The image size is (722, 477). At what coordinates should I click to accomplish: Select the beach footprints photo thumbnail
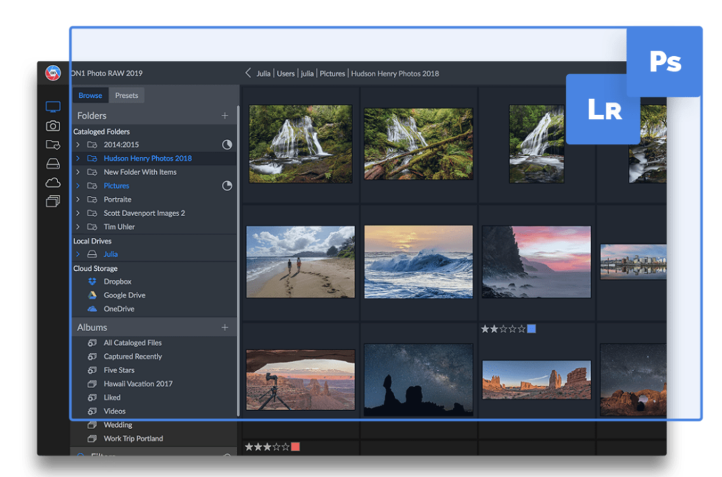click(300, 261)
